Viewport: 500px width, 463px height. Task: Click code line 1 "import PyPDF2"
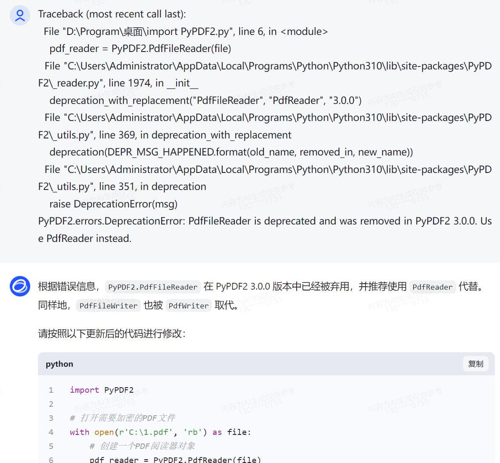click(102, 390)
